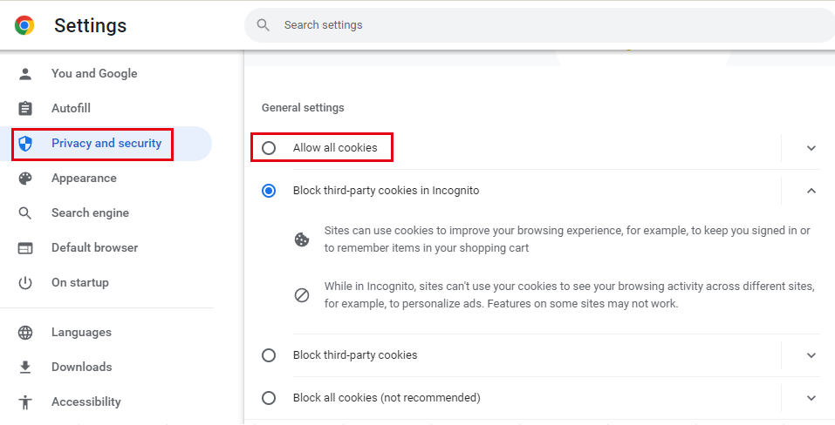Click the You and Google person icon
The image size is (835, 425).
[x=25, y=74]
